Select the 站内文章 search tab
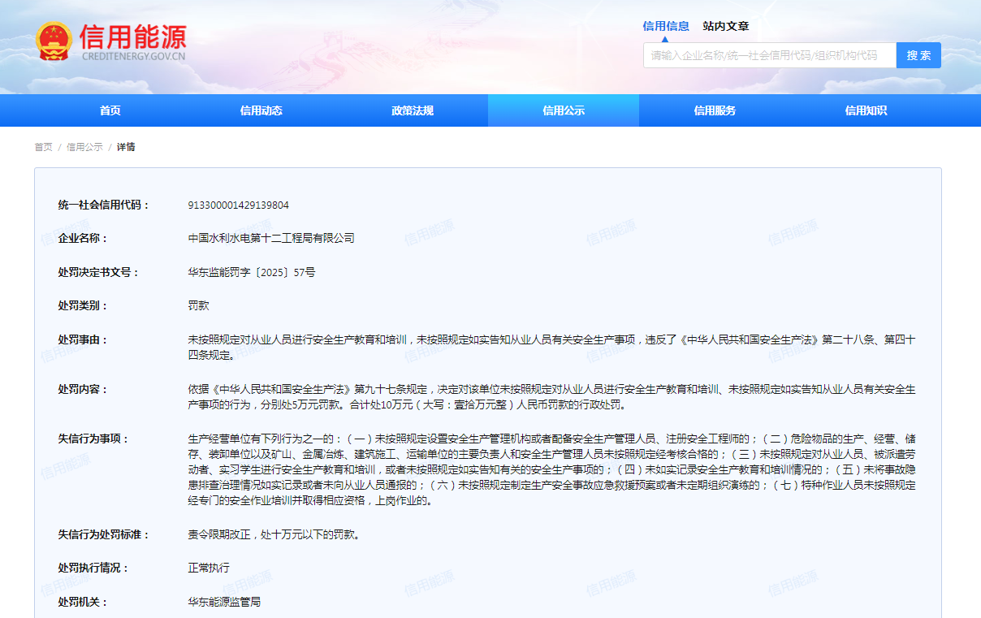 click(x=726, y=26)
